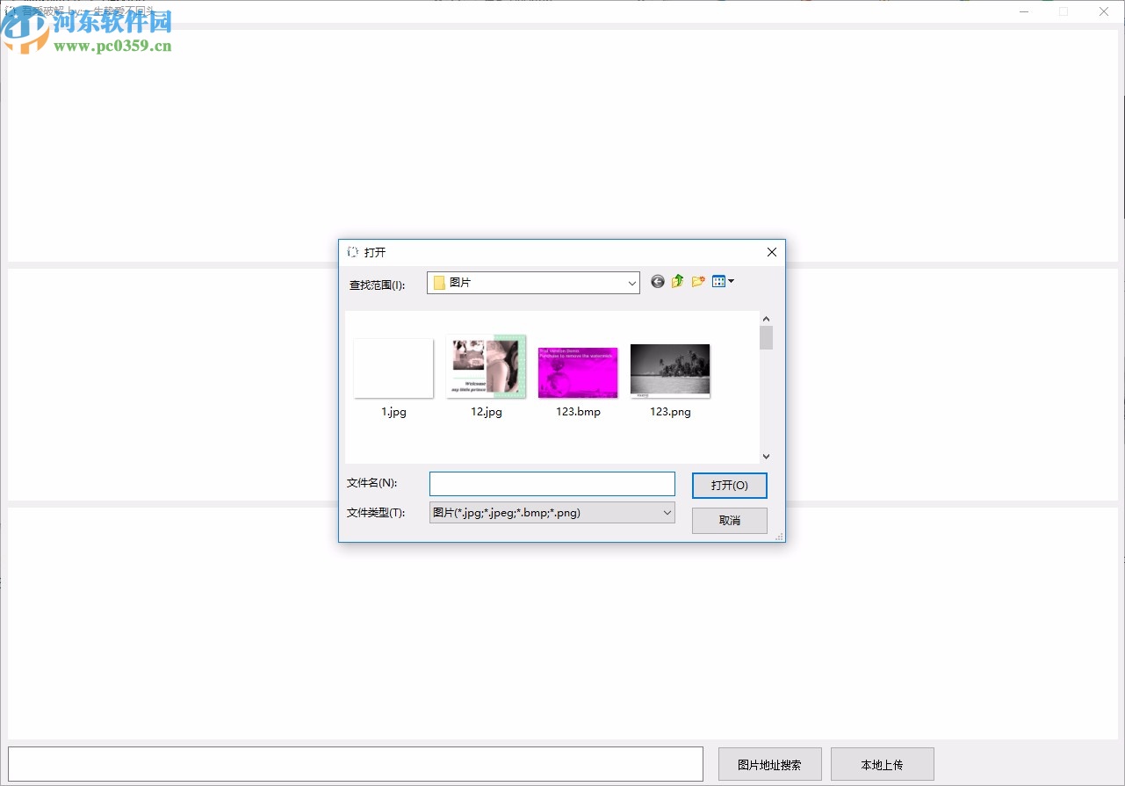The image size is (1125, 786).
Task: Create a new folder in the dialog
Action: [698, 282]
